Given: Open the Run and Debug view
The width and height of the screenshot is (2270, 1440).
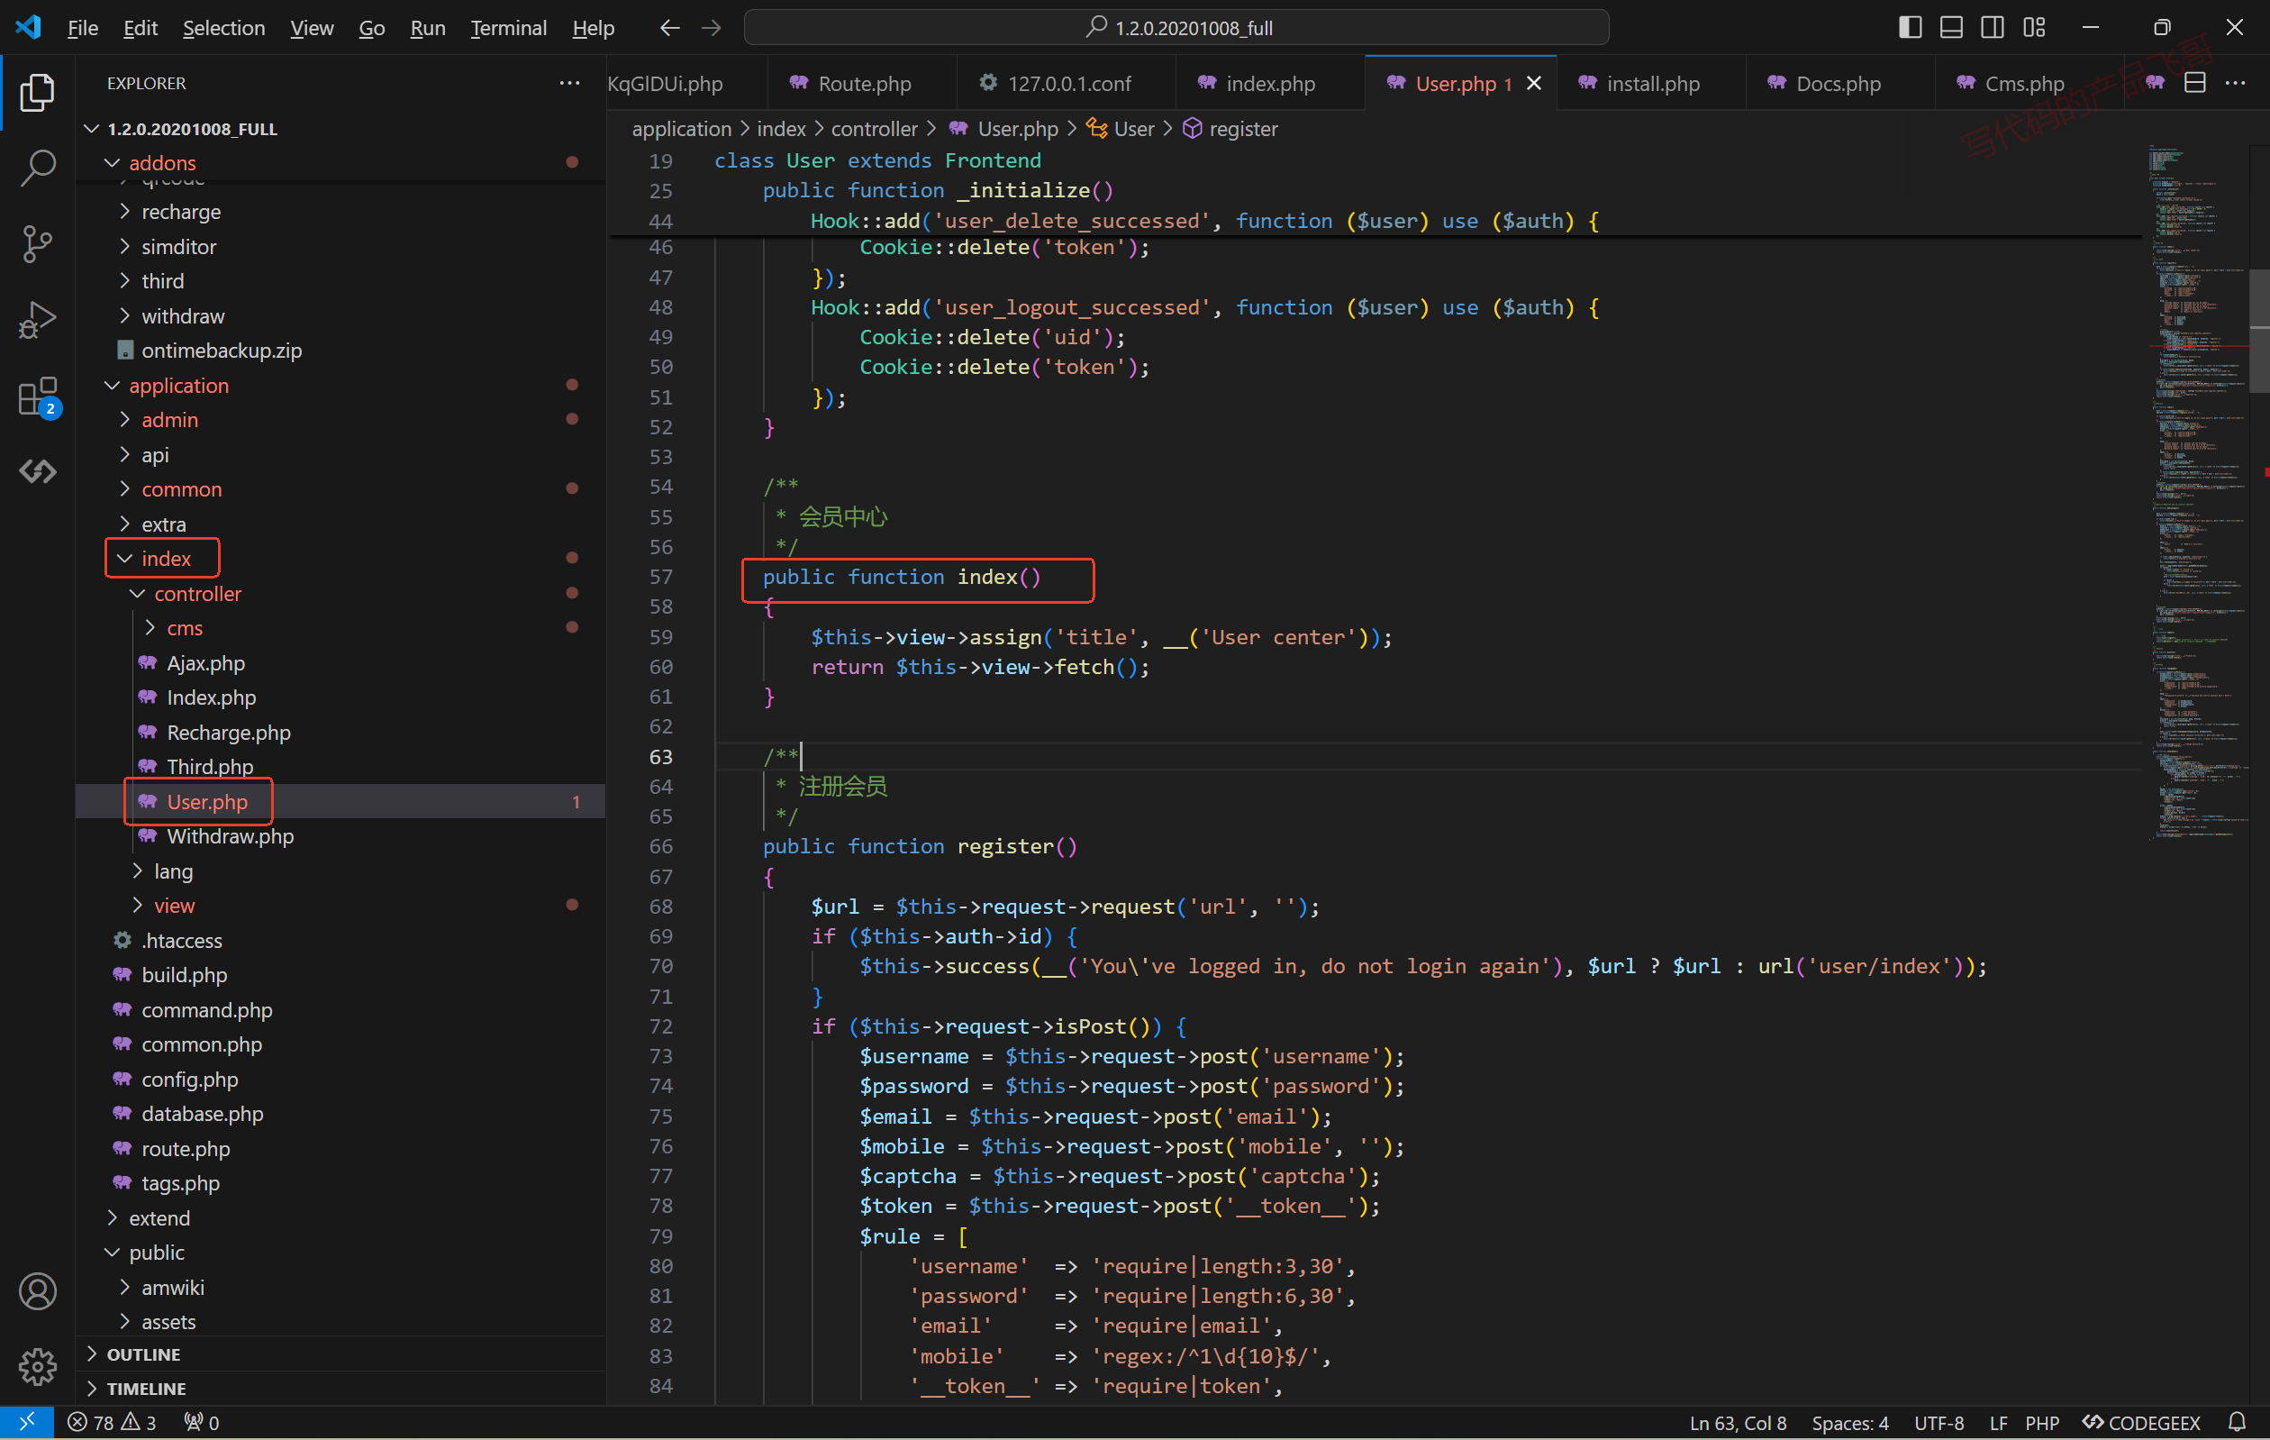Looking at the screenshot, I should [38, 320].
